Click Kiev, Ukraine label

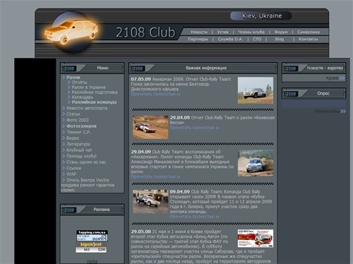click(x=261, y=16)
